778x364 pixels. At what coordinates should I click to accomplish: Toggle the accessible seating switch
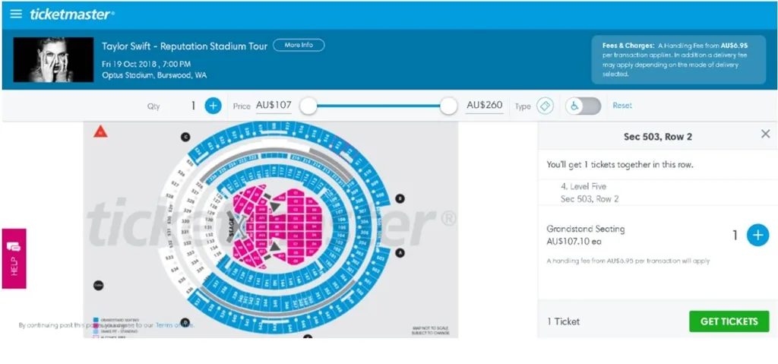pos(583,106)
